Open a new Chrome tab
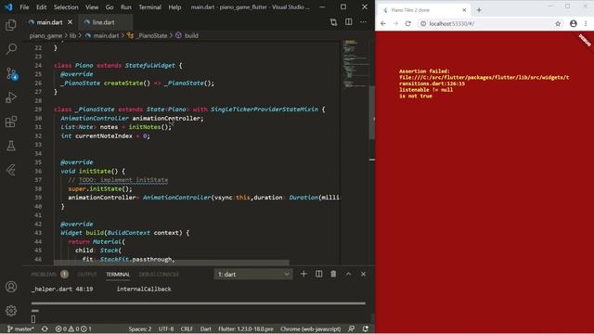The height and width of the screenshot is (334, 594). coord(479,10)
